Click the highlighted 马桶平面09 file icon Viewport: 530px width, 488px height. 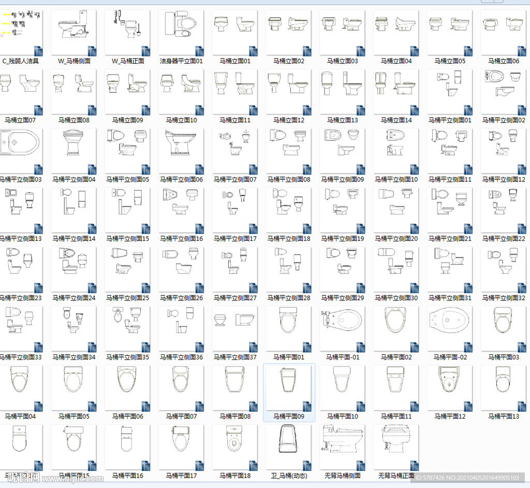click(289, 388)
